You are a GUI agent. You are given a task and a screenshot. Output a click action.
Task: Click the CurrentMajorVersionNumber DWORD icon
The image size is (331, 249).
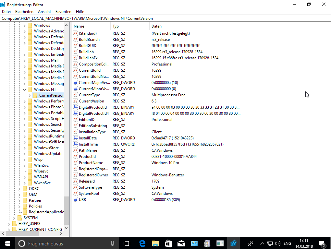pos(76,82)
